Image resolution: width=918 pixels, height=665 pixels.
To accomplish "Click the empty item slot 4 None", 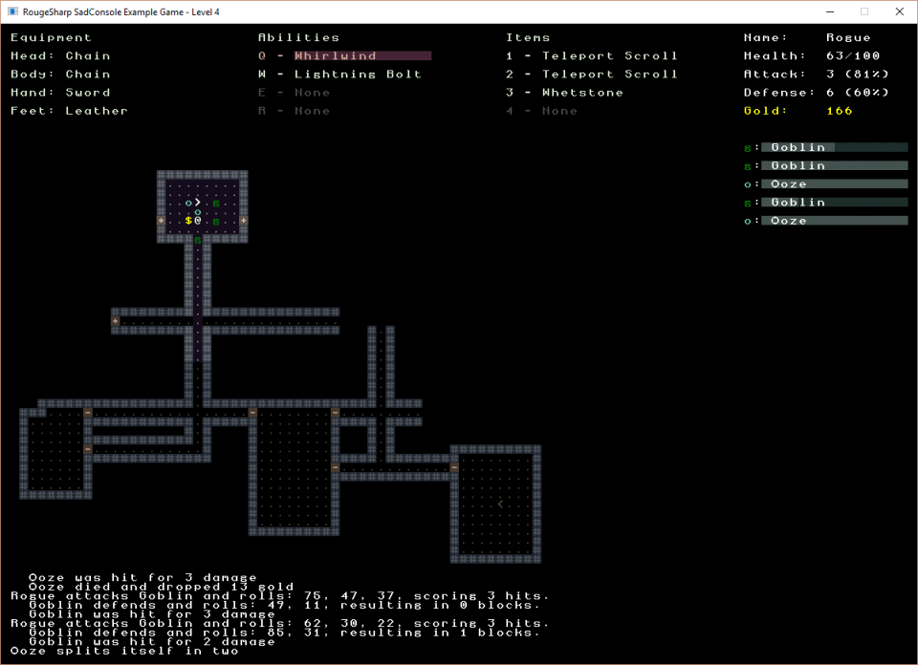I will 541,111.
